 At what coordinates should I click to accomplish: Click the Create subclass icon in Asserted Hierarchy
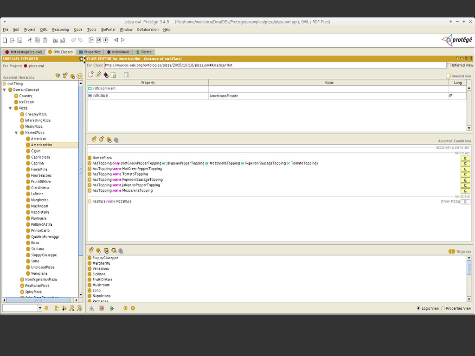(58, 76)
